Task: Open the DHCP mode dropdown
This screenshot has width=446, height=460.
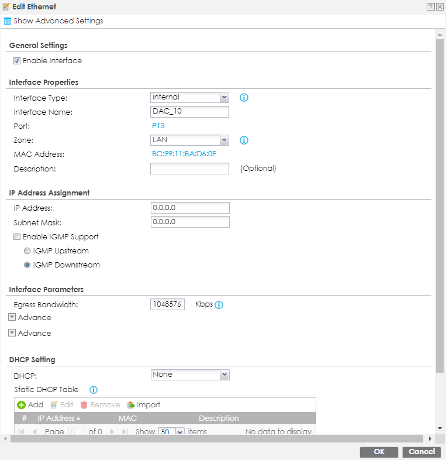Action: tap(224, 375)
